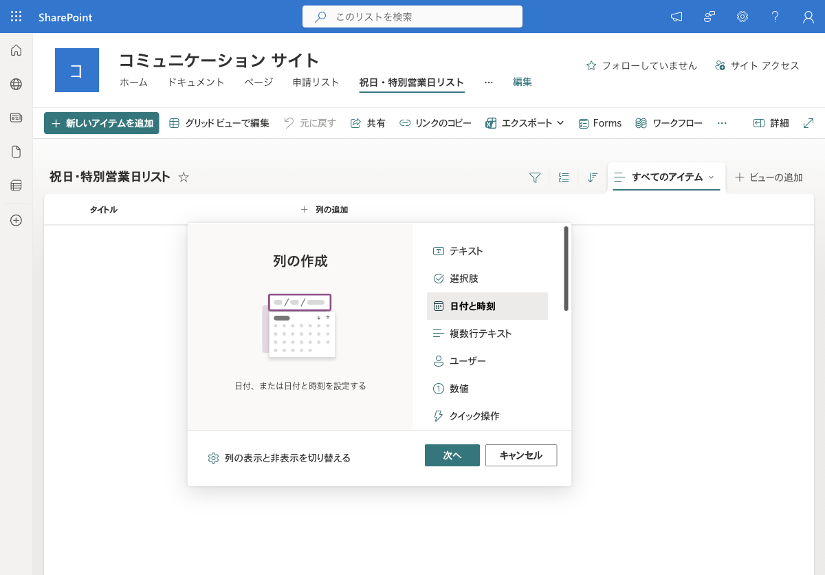825x575 pixels.
Task: Click the list search box
Action: point(412,17)
